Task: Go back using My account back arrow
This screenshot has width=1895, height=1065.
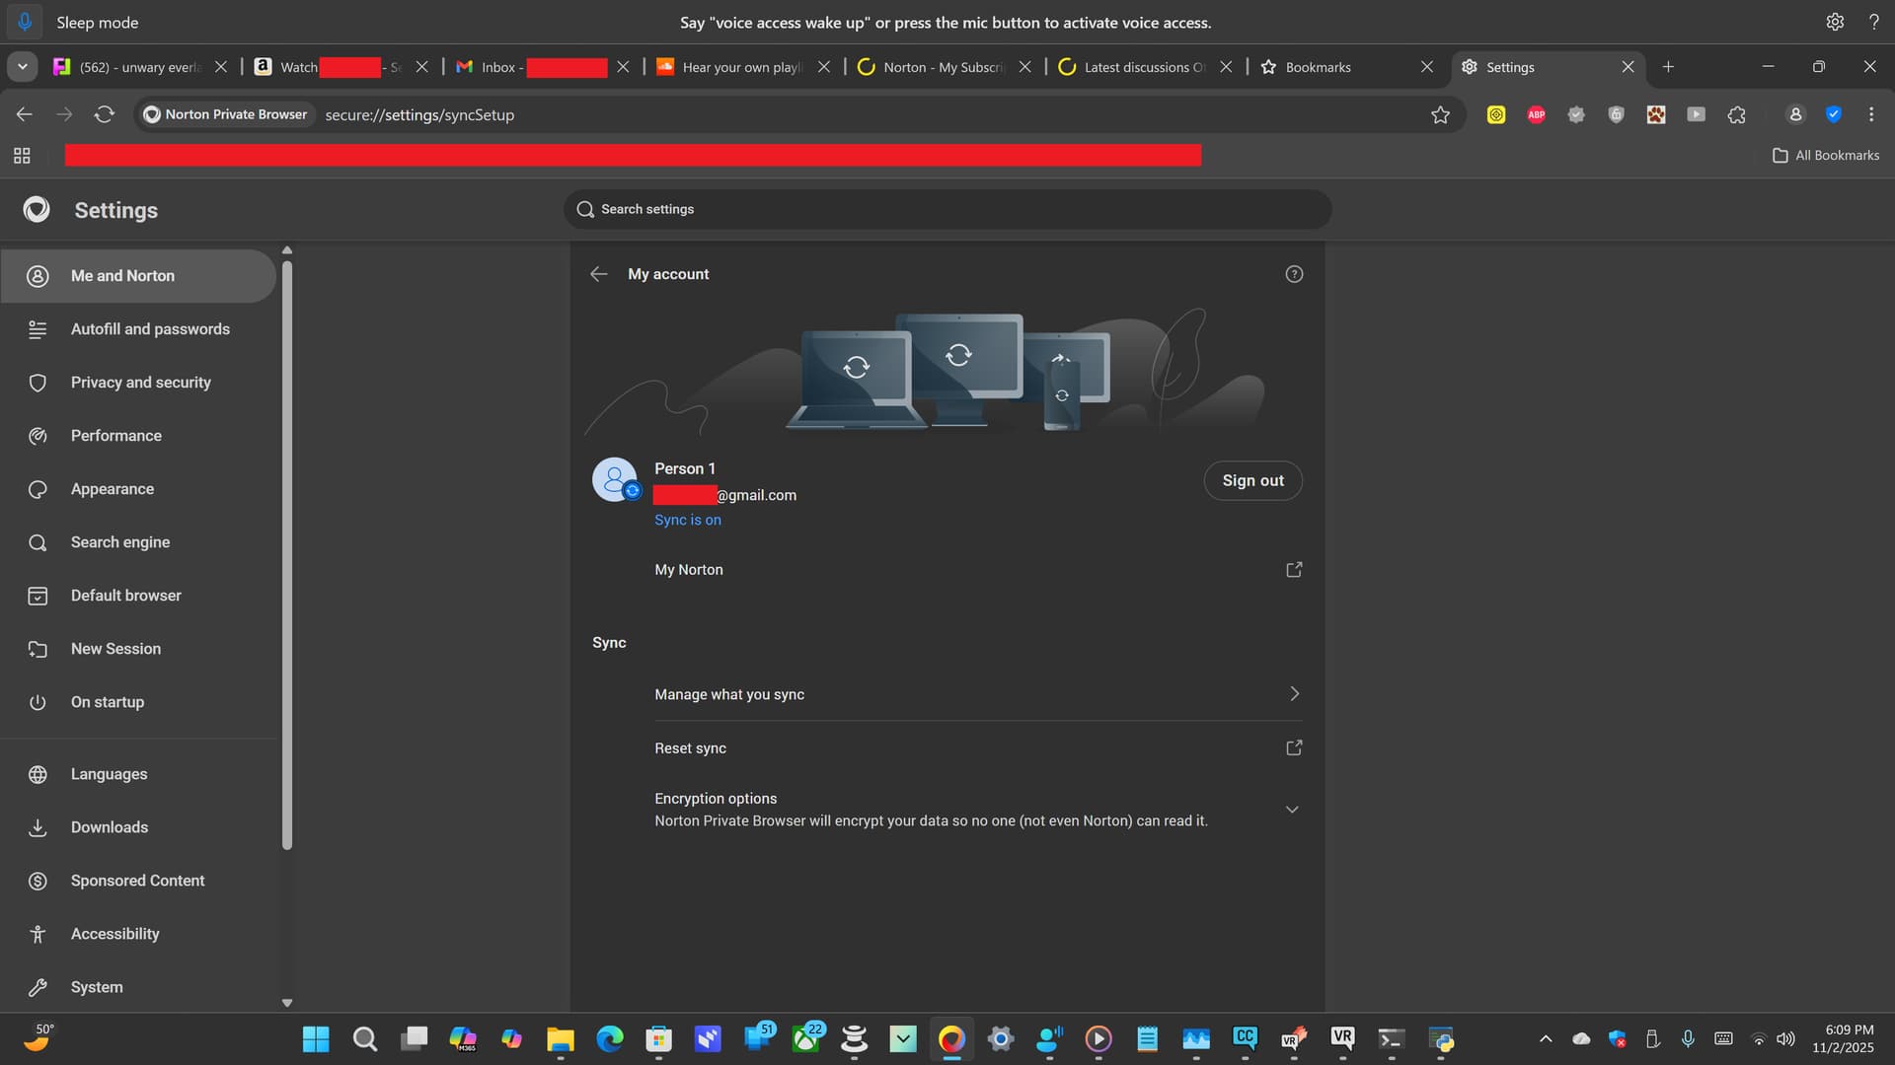Action: point(598,274)
